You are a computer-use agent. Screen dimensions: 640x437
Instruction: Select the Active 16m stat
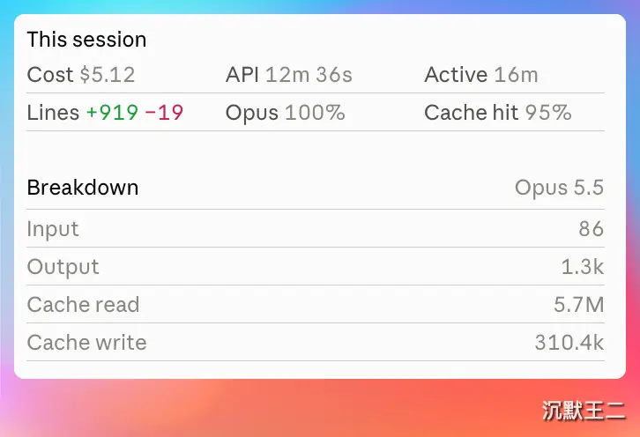coord(481,75)
